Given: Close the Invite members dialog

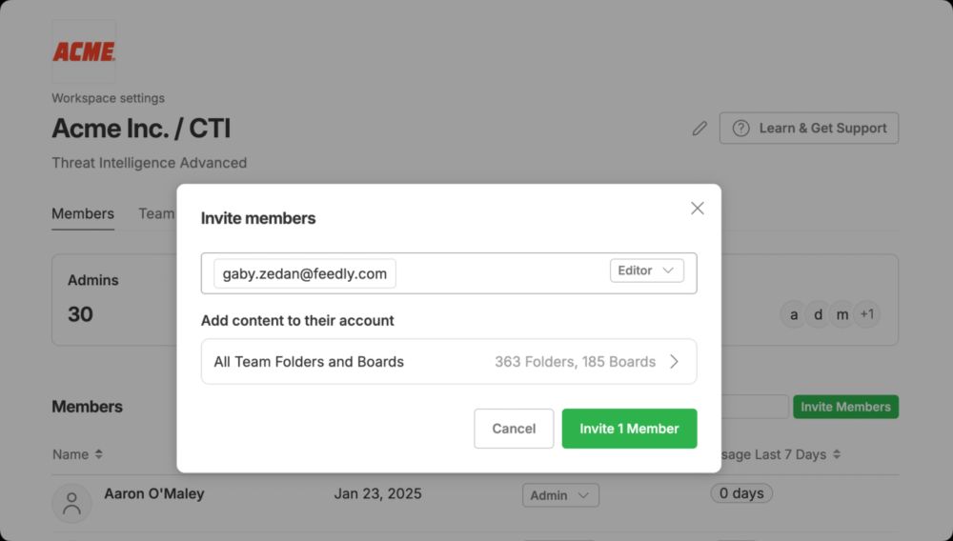Looking at the screenshot, I should 698,209.
